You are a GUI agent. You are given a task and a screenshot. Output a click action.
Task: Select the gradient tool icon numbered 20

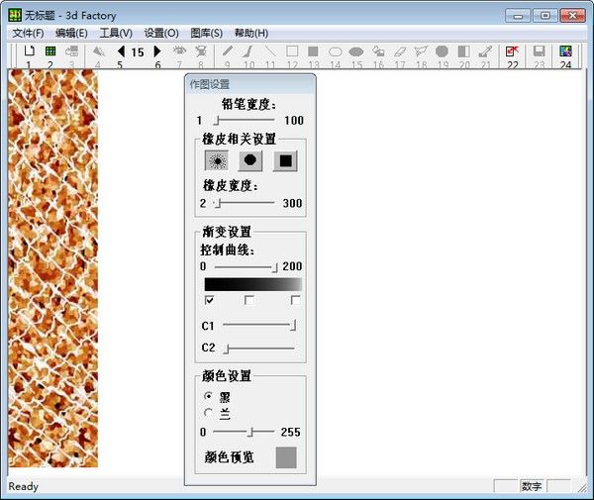(463, 50)
